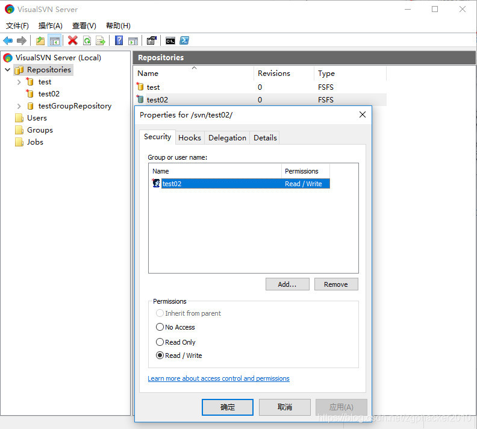Click the gray Forward arrow toolbar icon
477x429 pixels.
[22, 40]
